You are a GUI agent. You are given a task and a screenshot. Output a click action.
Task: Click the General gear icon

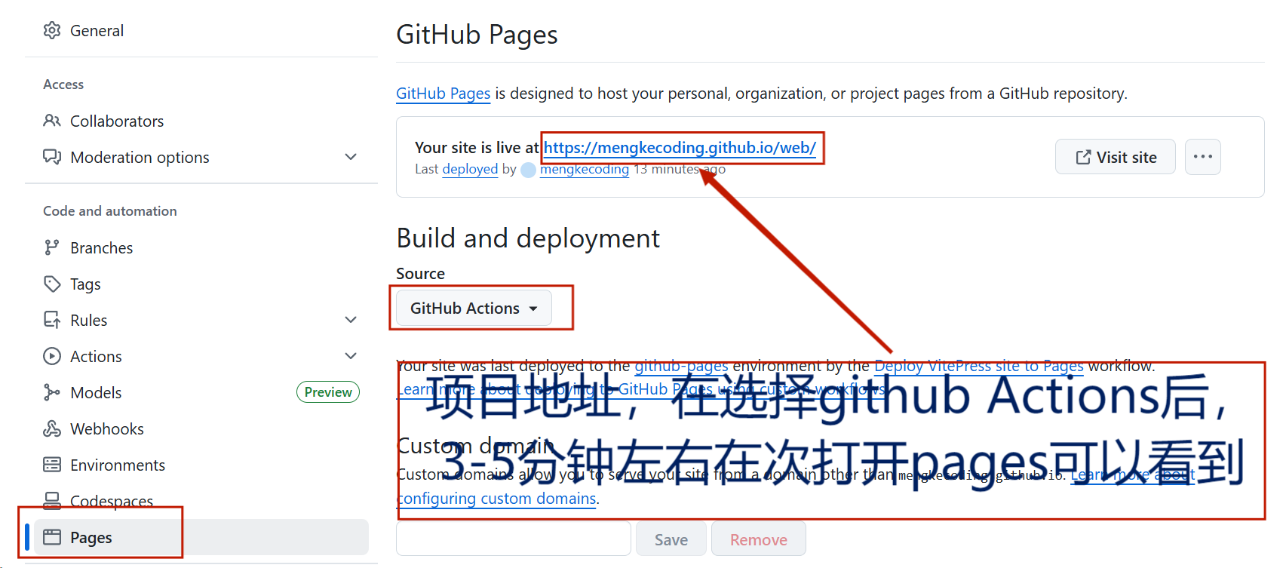pos(52,30)
